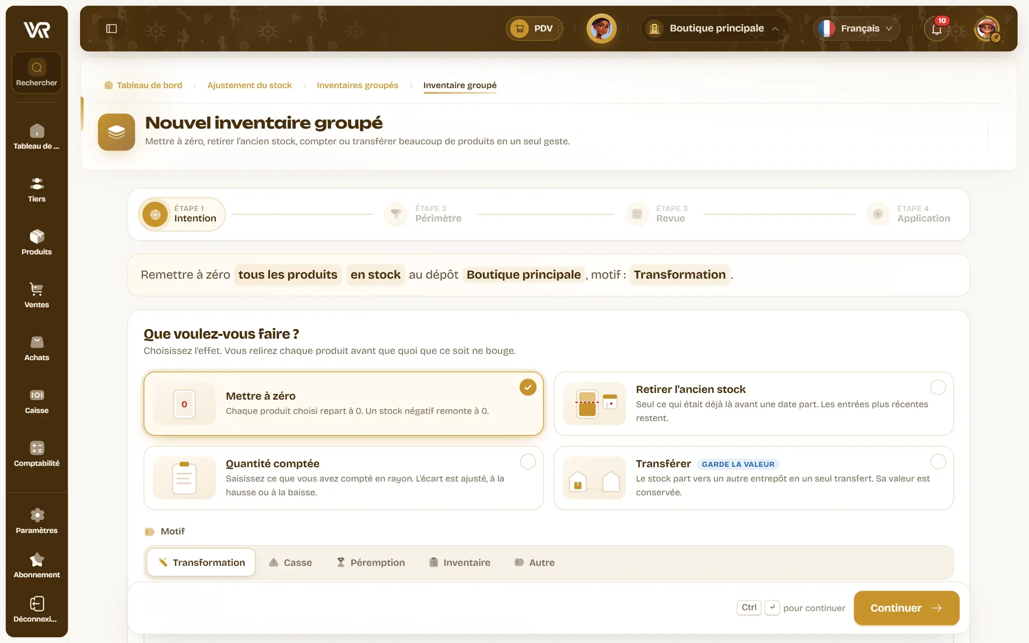Screen dimensions: 1029x643
Task: Open the Achats section
Action: [37, 348]
